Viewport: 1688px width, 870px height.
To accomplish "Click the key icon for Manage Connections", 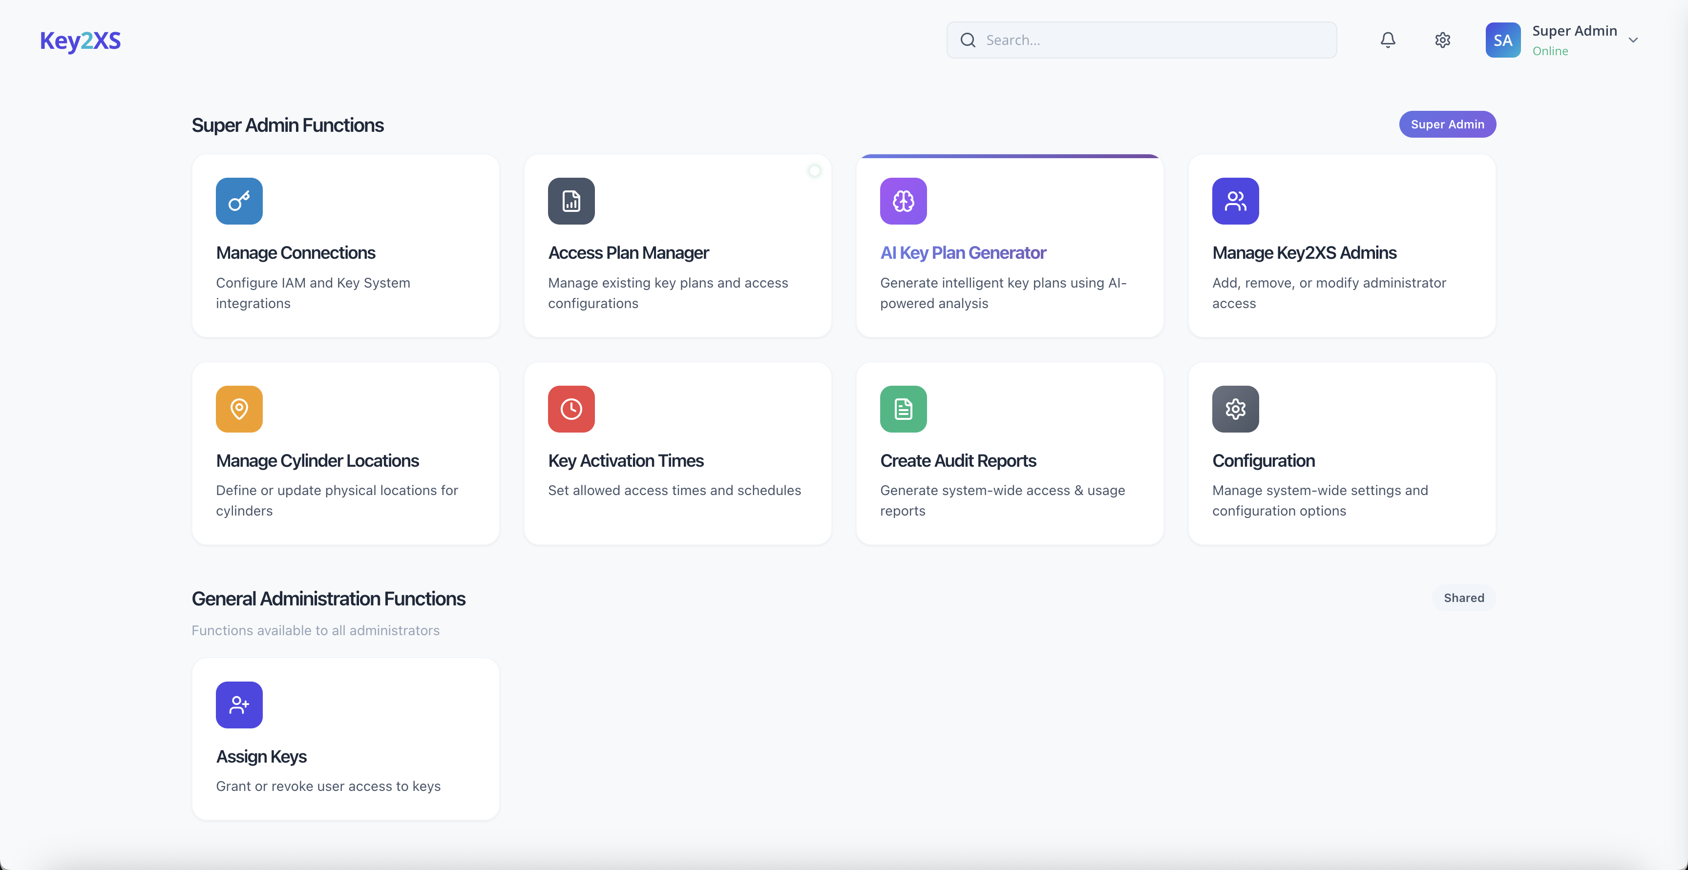I will 239,201.
